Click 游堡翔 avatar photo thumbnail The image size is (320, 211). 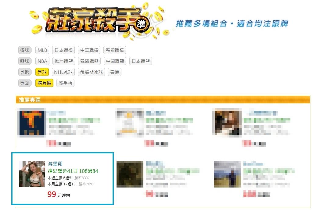[32, 174]
